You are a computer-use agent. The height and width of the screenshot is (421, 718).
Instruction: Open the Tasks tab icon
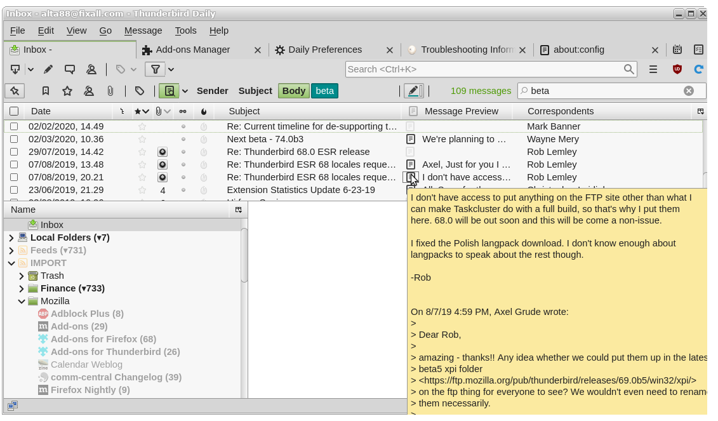(699, 50)
